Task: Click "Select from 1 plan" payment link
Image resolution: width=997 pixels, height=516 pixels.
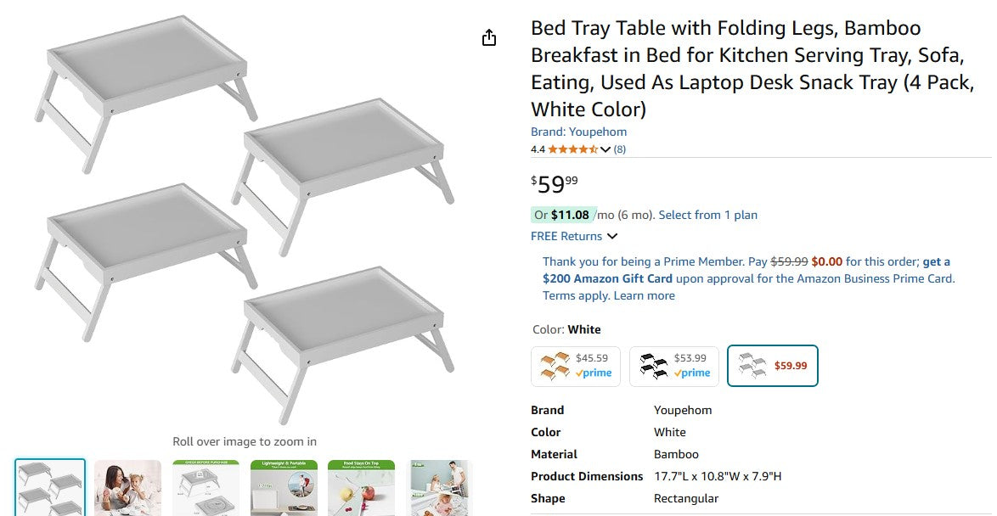Action: [x=707, y=215]
